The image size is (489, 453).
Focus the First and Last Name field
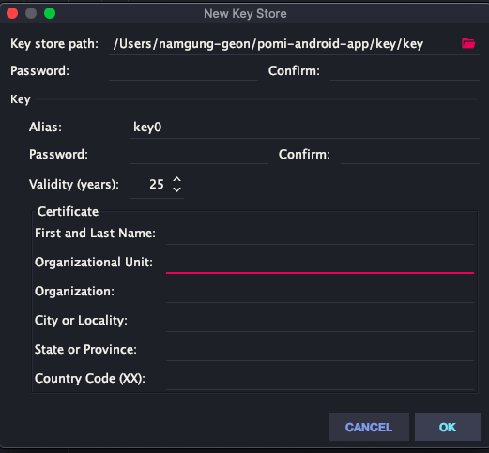320,234
